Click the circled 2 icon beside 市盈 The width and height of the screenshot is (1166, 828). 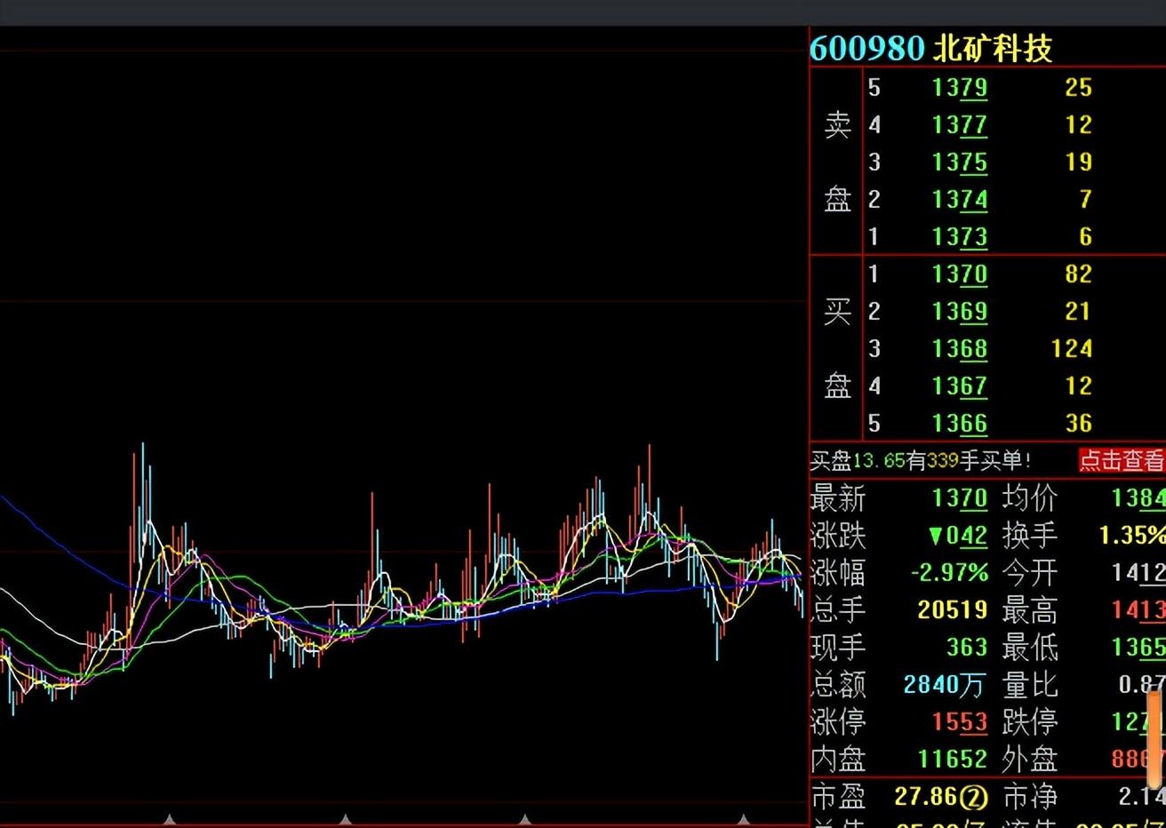pyautogui.click(x=976, y=798)
